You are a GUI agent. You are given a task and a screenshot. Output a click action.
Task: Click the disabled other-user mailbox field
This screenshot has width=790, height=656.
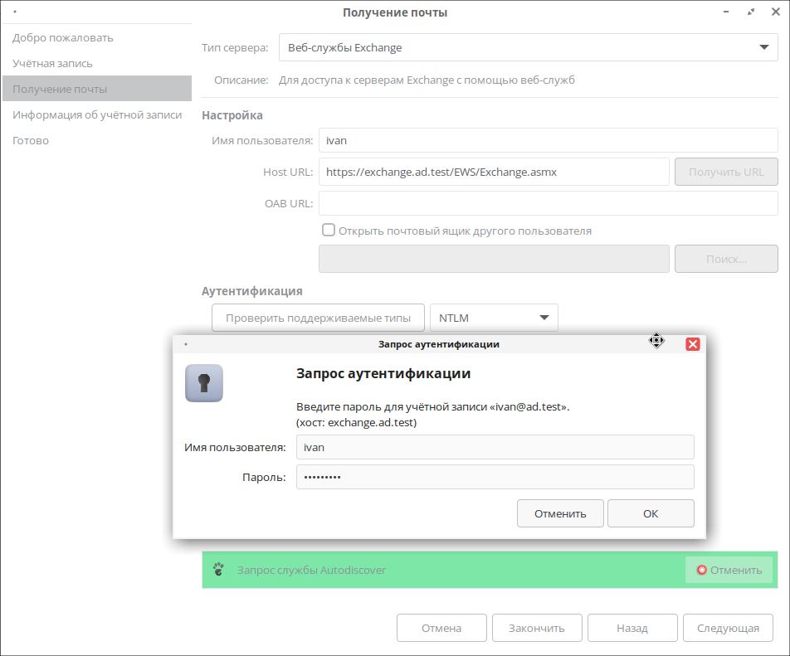(x=494, y=259)
